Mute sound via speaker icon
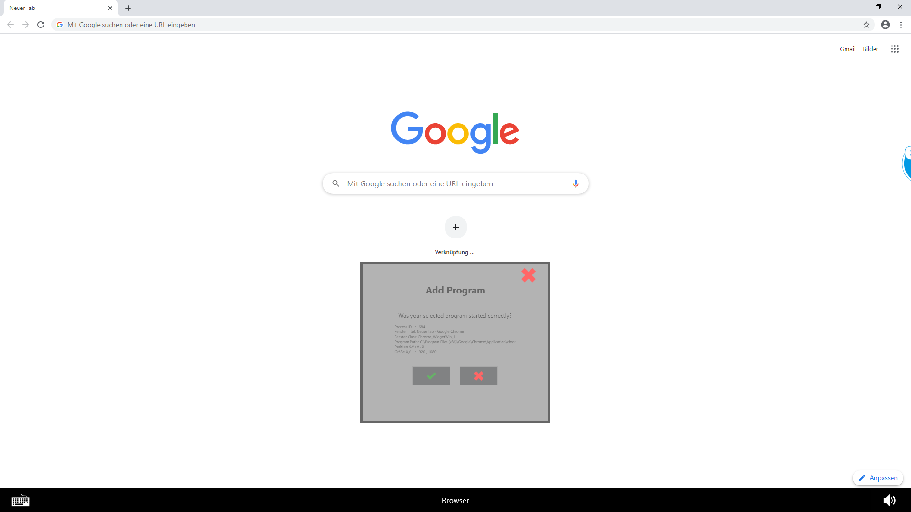The width and height of the screenshot is (911, 512). tap(889, 501)
